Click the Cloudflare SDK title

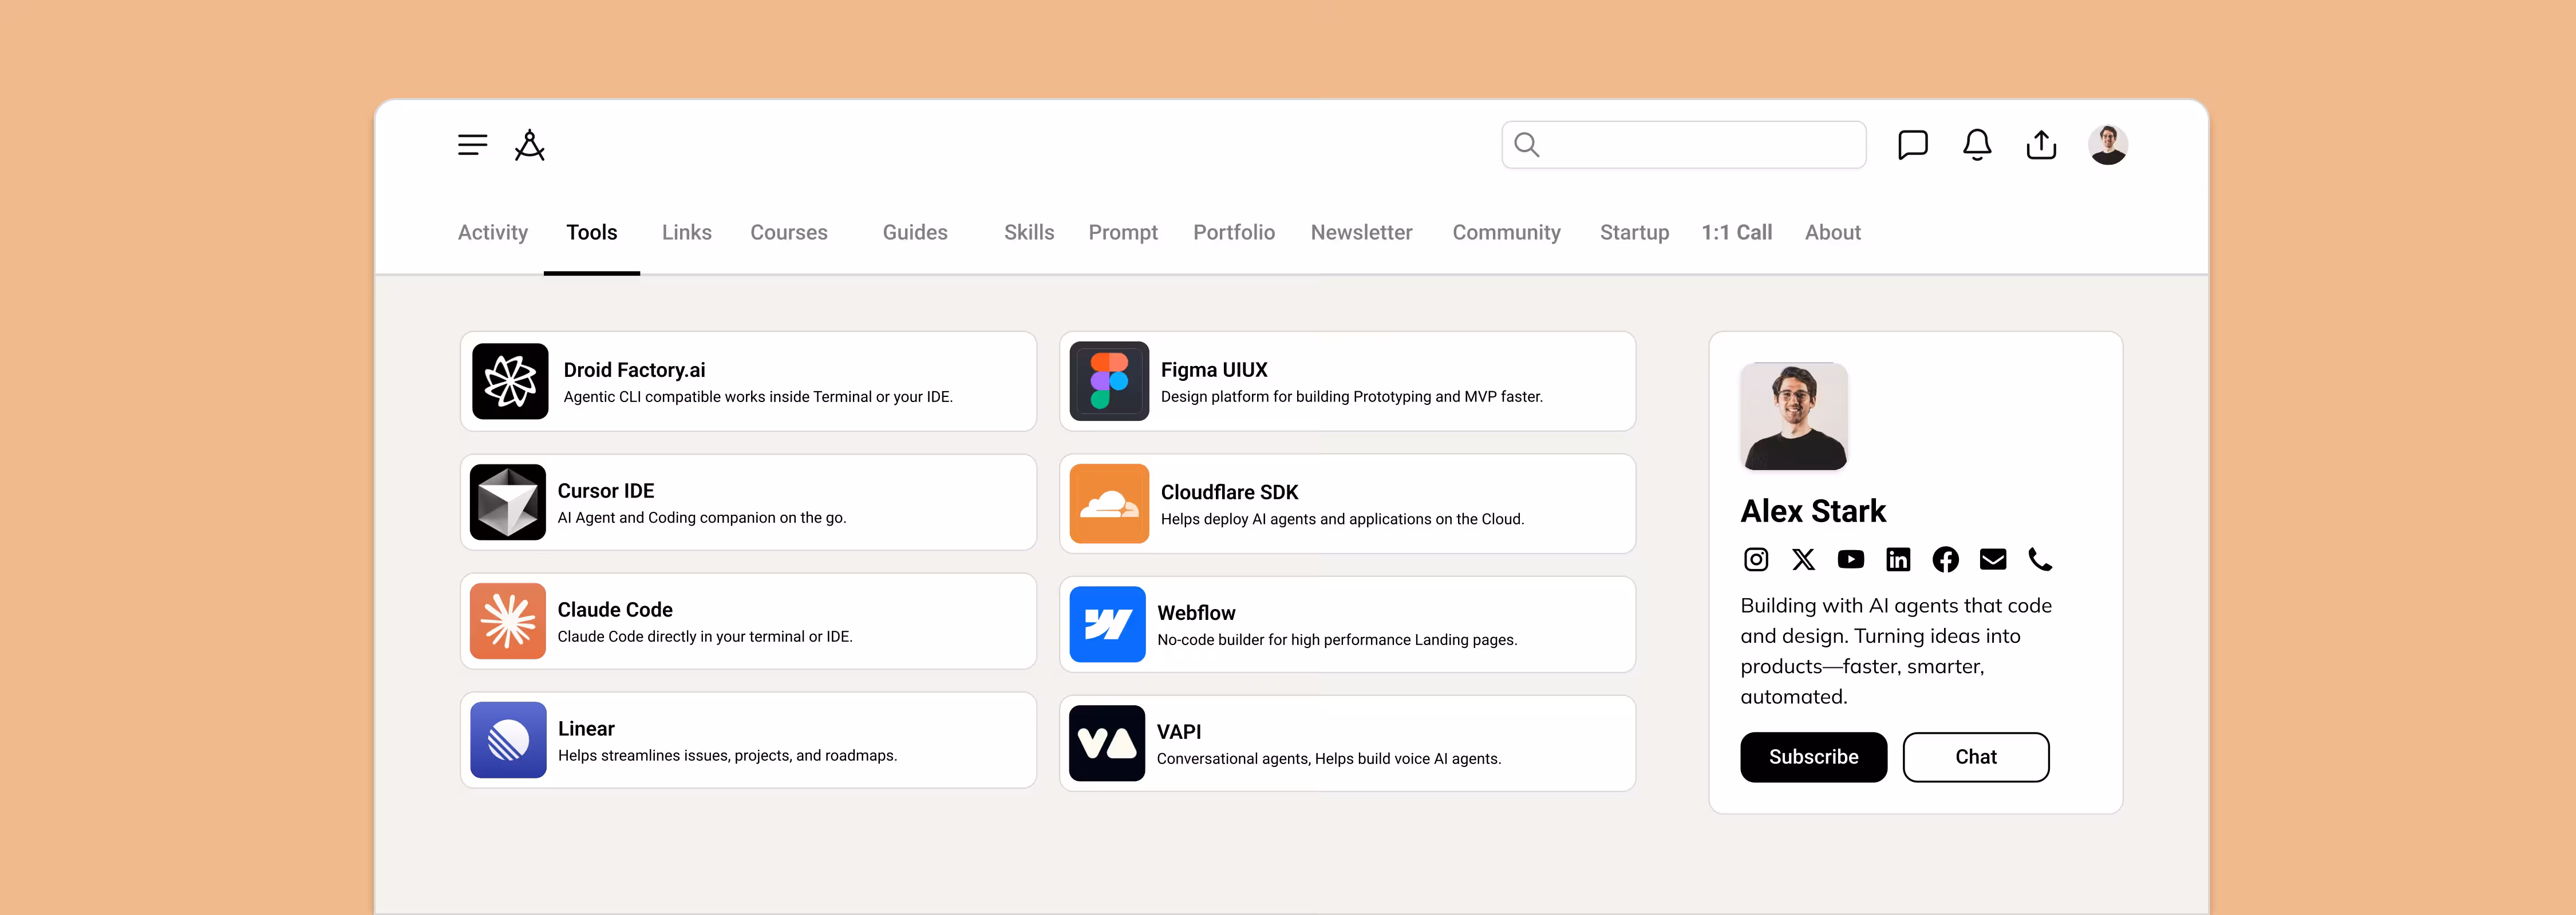point(1229,492)
